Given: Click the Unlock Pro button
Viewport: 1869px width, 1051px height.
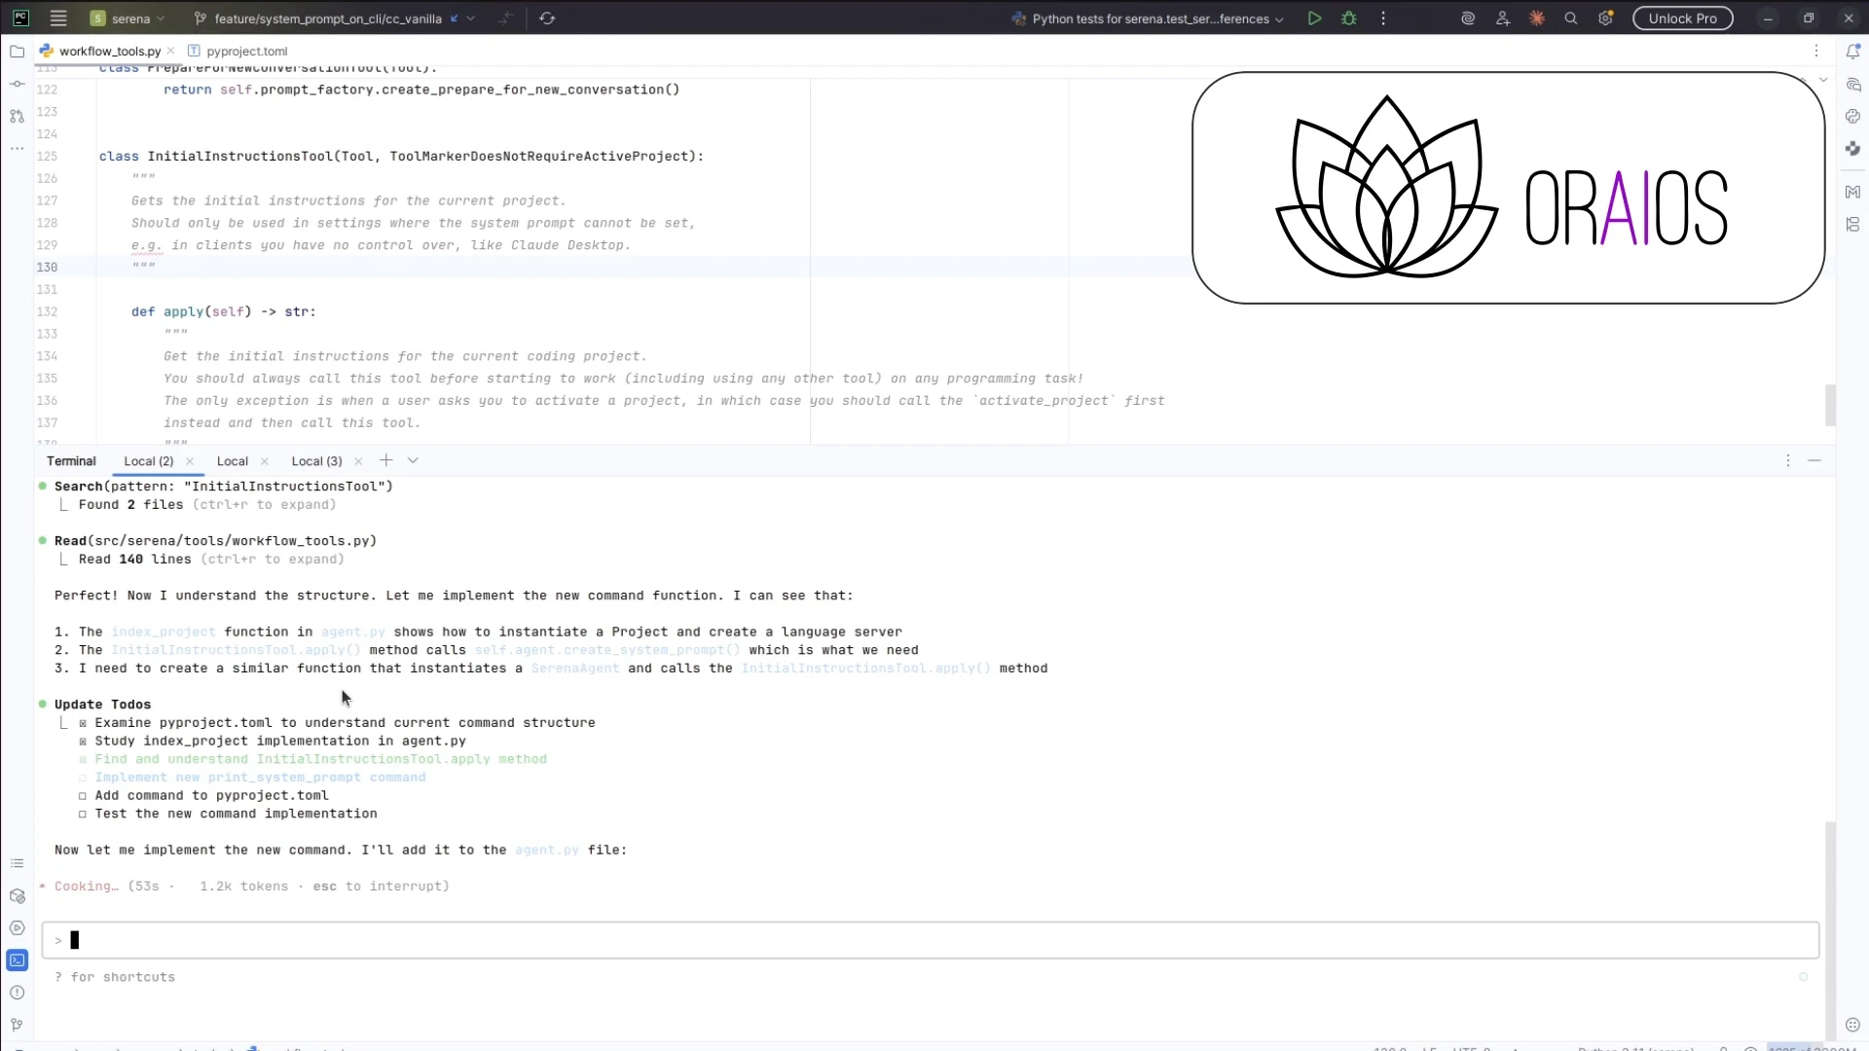Looking at the screenshot, I should click(x=1682, y=18).
